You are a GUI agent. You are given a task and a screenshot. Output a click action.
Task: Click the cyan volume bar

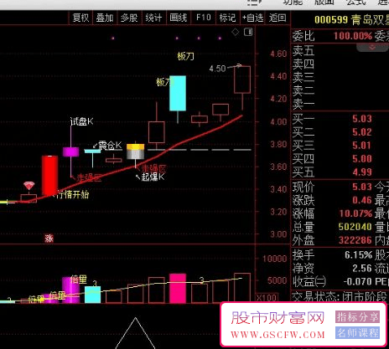pos(92,295)
